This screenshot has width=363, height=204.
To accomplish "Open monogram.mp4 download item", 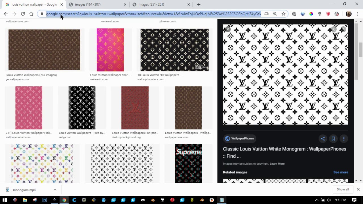I will (x=24, y=190).
